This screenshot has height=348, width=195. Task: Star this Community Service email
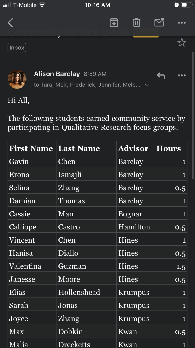[181, 43]
